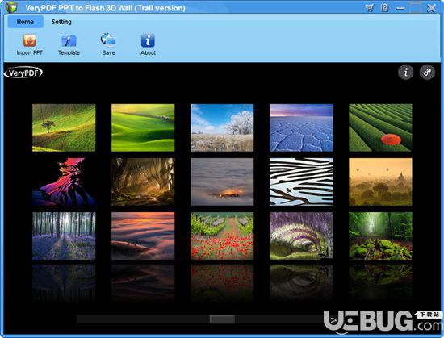Switch to the Home tab
This screenshot has height=338, width=444.
[x=25, y=22]
